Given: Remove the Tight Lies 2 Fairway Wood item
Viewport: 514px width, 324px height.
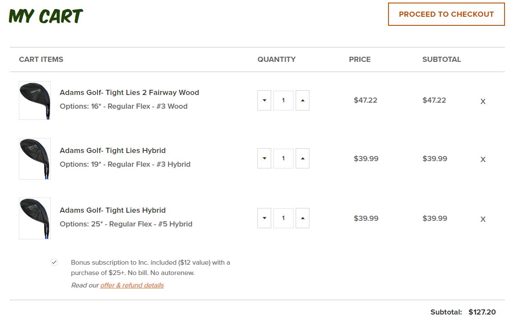Looking at the screenshot, I should pyautogui.click(x=483, y=101).
